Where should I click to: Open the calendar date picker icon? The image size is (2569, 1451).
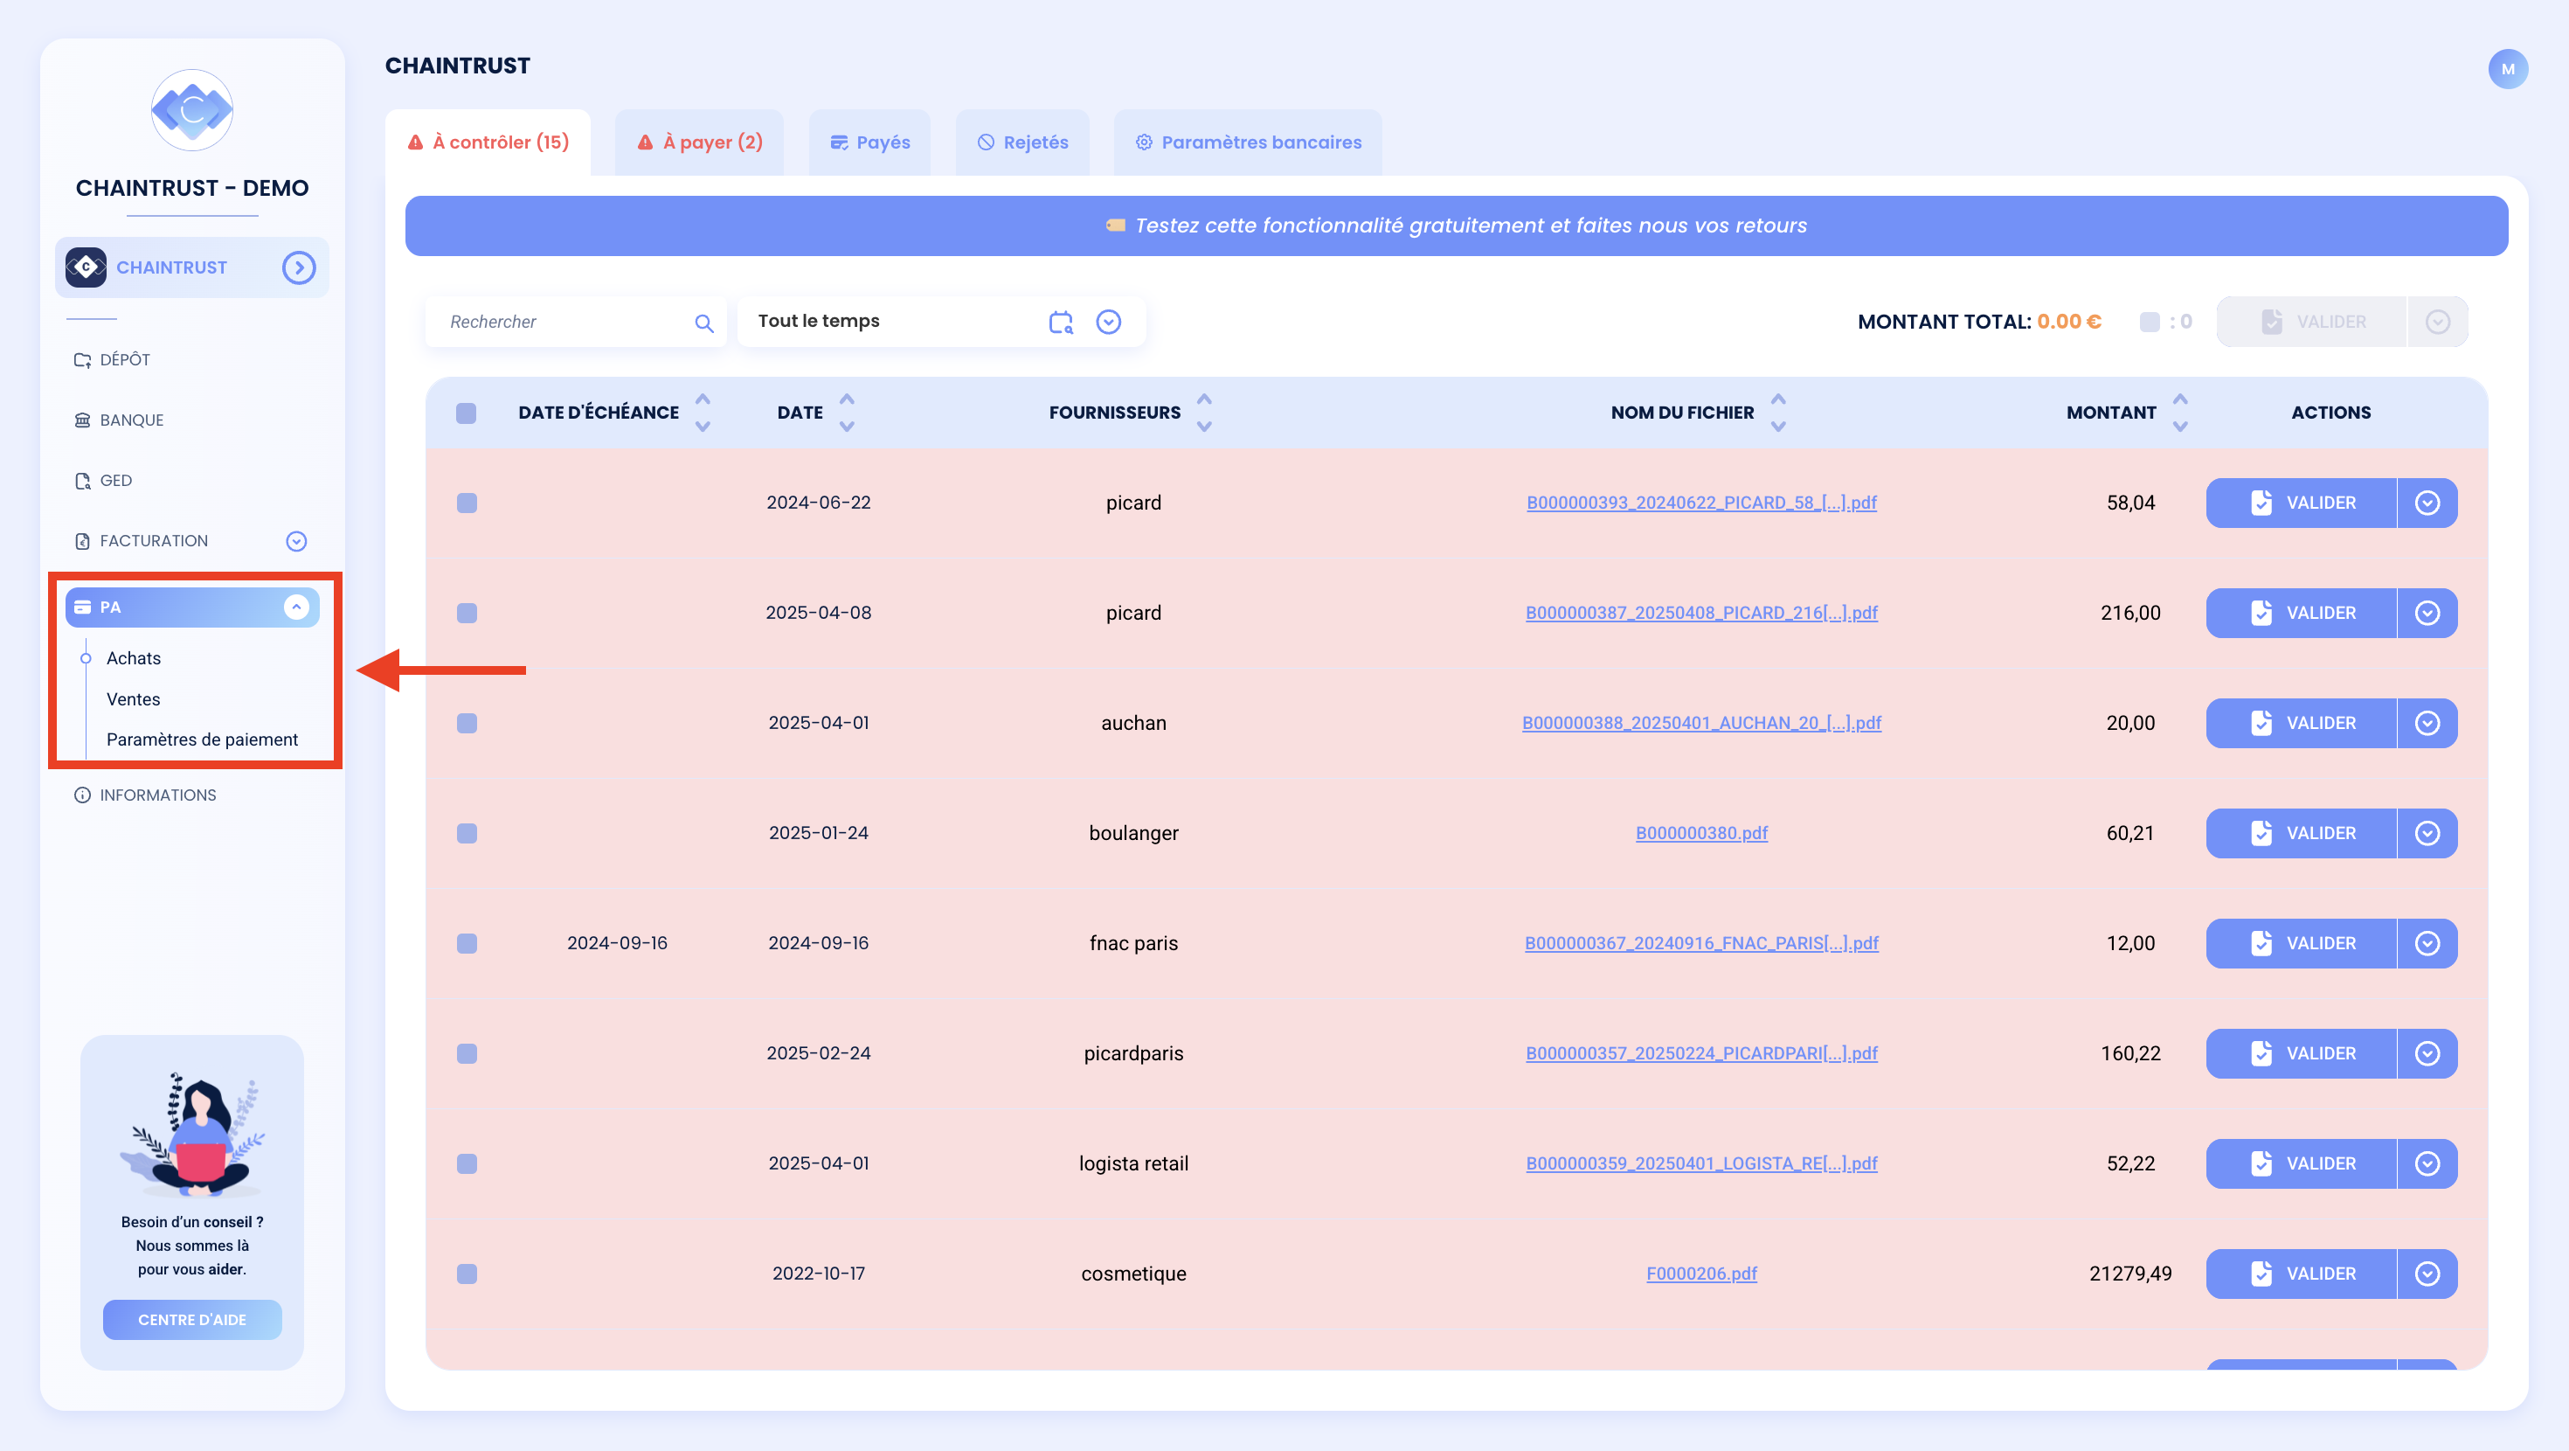1061,322
